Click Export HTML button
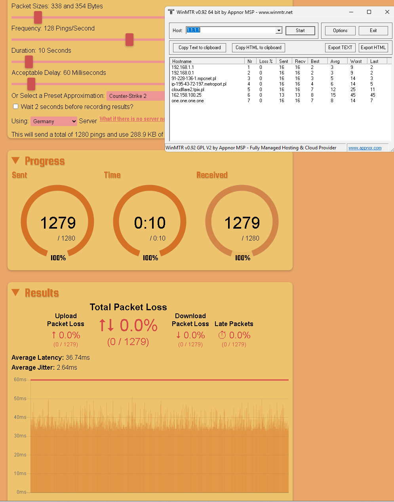This screenshot has width=394, height=502. [x=373, y=48]
